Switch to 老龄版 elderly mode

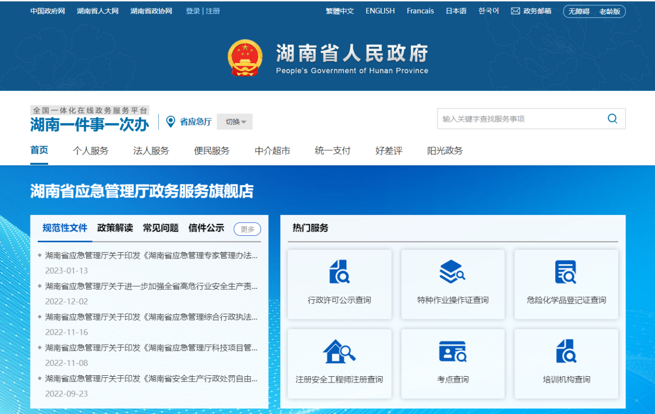[610, 11]
